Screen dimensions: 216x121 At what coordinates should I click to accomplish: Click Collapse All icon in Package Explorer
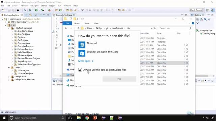pyautogui.click(x=27, y=15)
